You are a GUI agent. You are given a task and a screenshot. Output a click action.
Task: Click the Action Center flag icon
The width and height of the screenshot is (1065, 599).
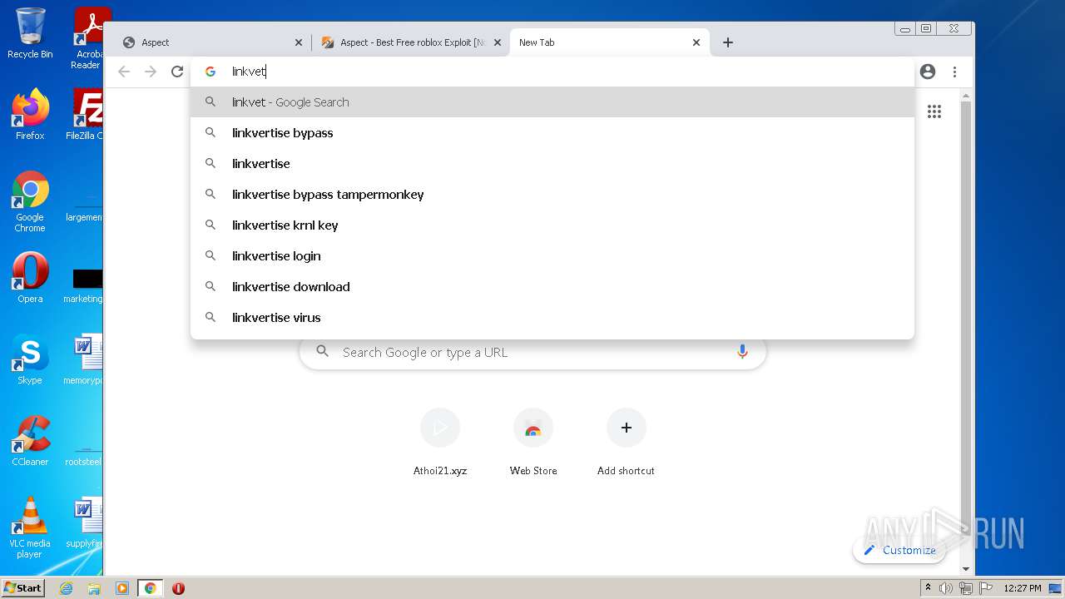pos(985,588)
